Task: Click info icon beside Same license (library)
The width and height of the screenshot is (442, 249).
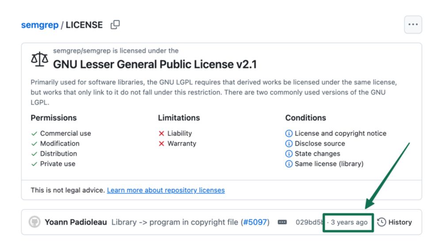Action: pos(289,164)
